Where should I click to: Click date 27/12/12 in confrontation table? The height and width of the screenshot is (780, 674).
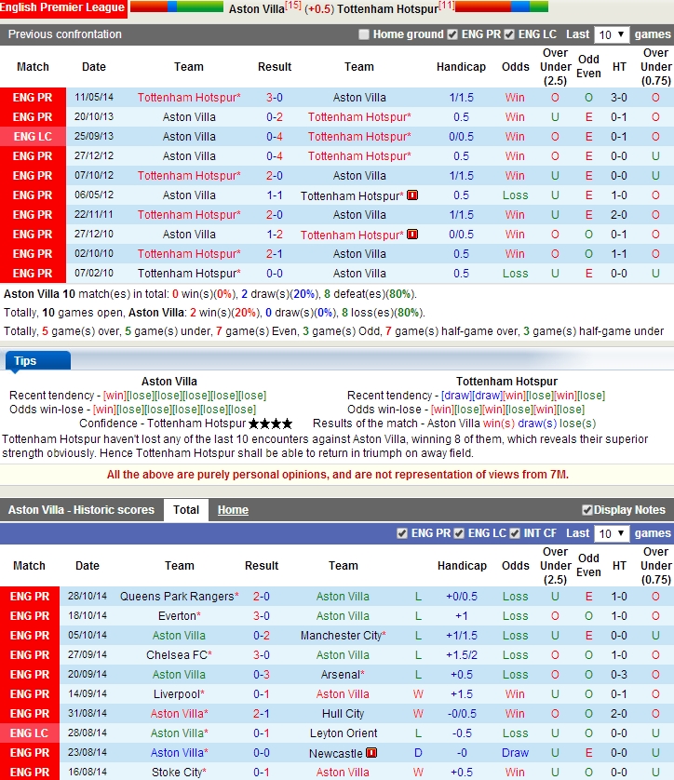pyautogui.click(x=94, y=155)
